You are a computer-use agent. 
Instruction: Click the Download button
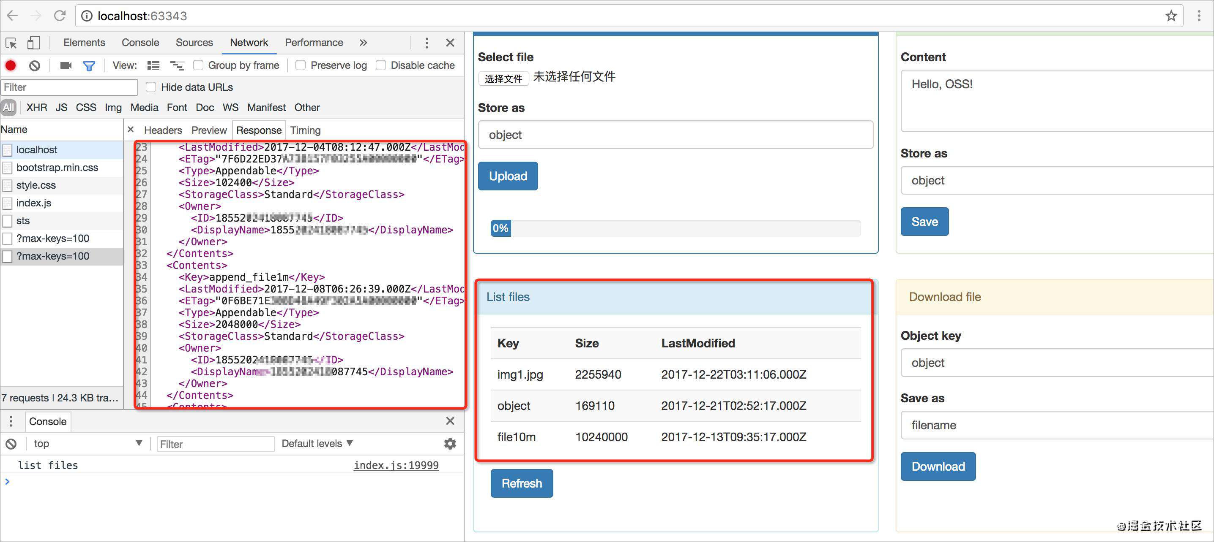(938, 466)
